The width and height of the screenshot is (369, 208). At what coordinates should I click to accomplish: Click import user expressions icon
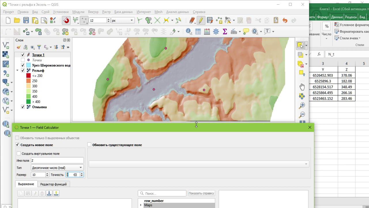point(49,194)
